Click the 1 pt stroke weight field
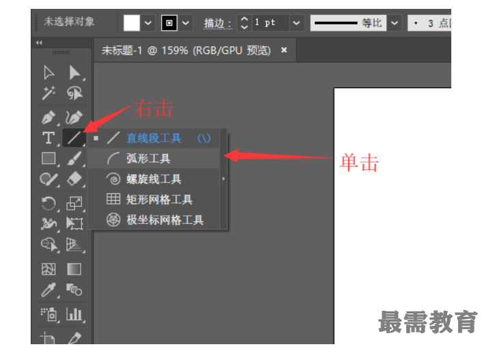Viewport: 482px width, 349px height. point(270,23)
